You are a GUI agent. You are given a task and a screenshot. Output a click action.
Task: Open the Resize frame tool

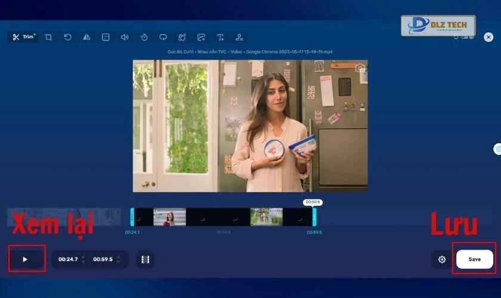pyautogui.click(x=106, y=37)
